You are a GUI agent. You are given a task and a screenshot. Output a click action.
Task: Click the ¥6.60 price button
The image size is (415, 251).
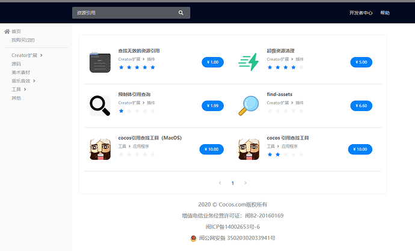tap(361, 106)
